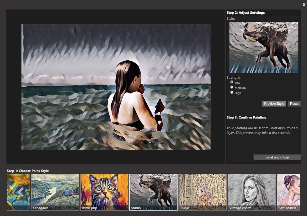Set strength to Medium
The width and height of the screenshot is (307, 216).
point(232,87)
